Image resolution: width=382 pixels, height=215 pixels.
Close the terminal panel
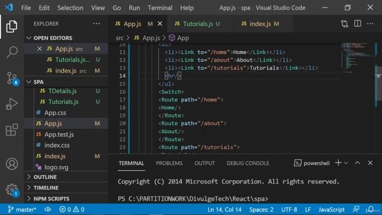click(x=370, y=163)
